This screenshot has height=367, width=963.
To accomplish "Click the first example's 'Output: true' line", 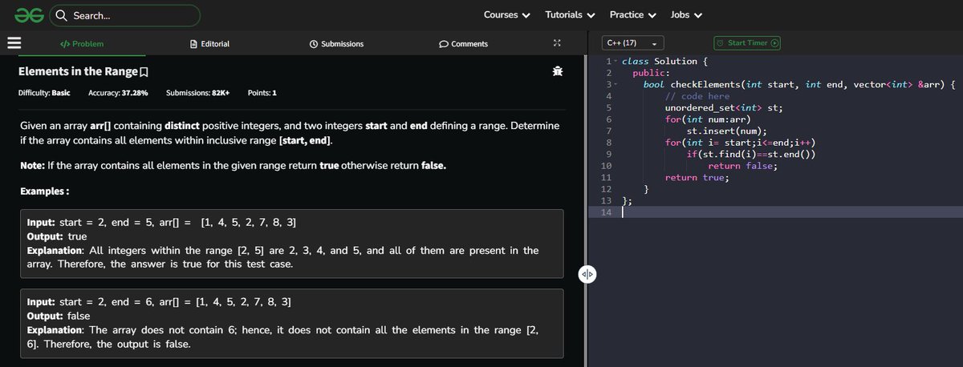I will 57,236.
